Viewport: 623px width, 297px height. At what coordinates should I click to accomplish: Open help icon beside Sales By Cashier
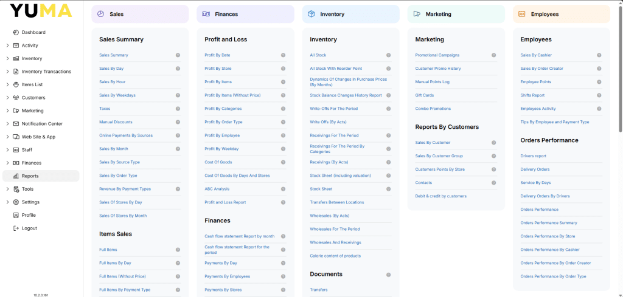pos(599,55)
